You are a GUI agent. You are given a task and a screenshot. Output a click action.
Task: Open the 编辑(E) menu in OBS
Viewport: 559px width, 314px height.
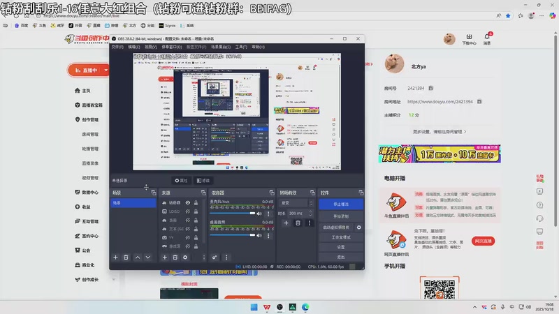[x=134, y=47]
